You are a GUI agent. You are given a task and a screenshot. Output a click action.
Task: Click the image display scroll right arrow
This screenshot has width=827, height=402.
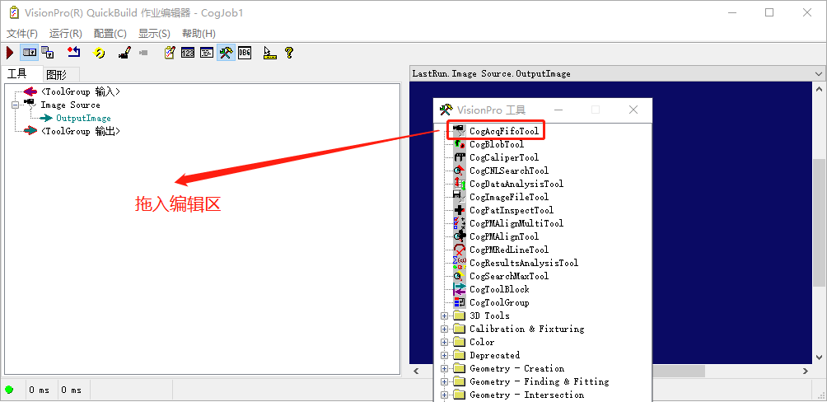(806, 372)
